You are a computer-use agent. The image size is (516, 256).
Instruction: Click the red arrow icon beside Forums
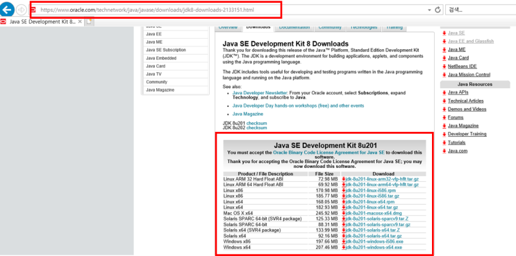coord(444,117)
